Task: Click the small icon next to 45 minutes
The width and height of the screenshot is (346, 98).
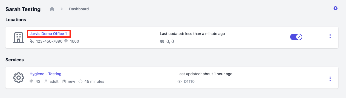Action: click(x=80, y=81)
